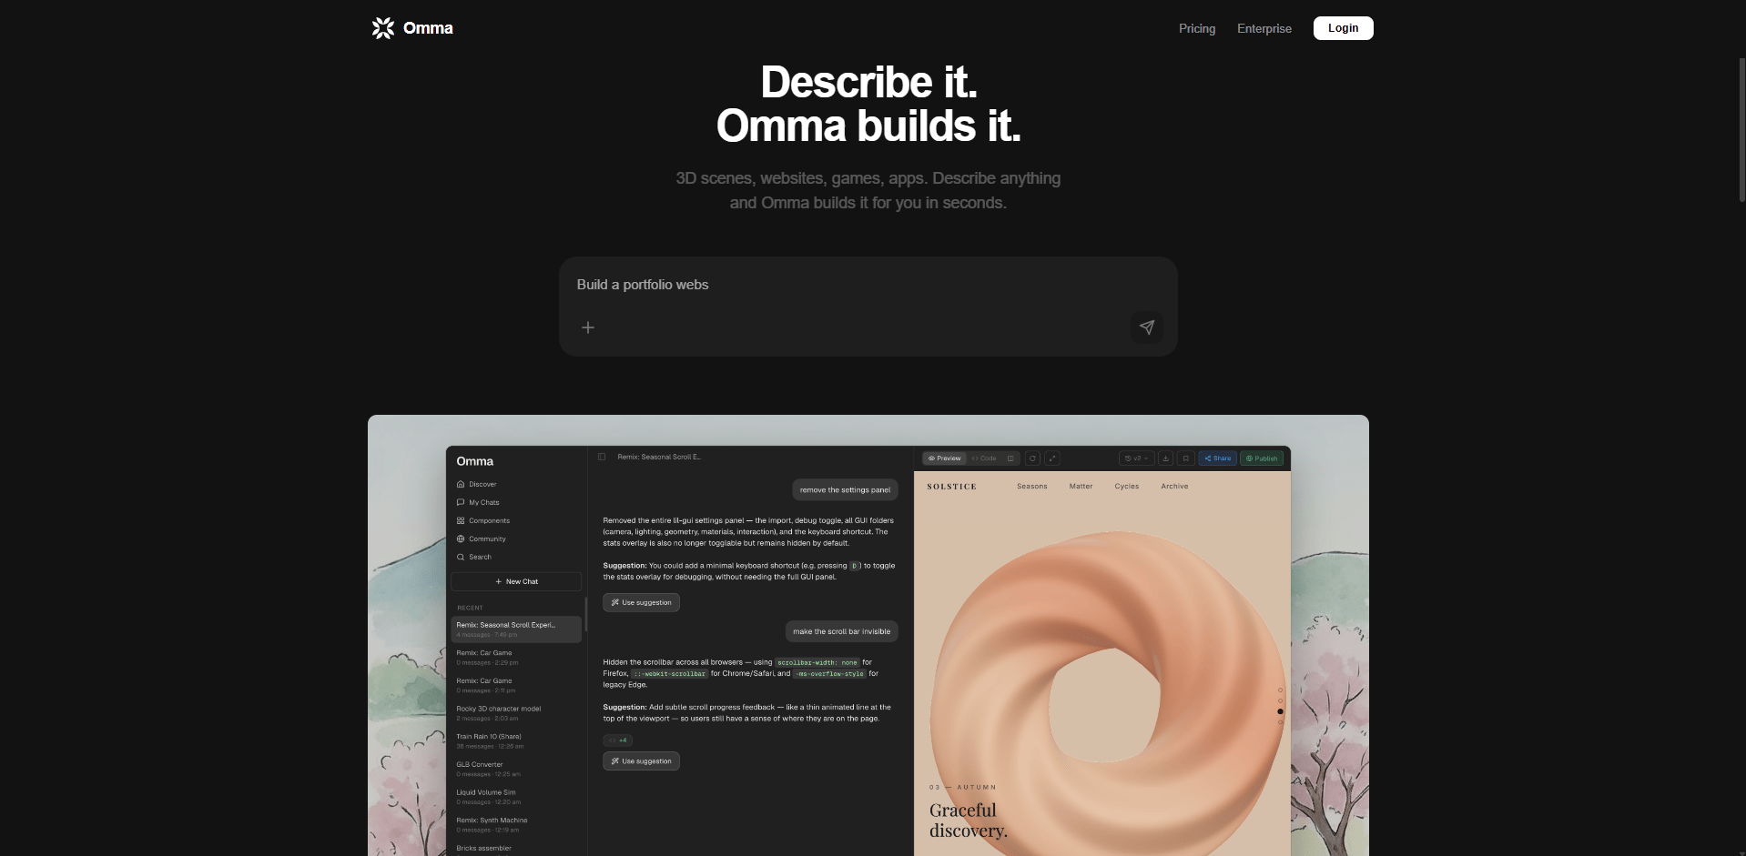The width and height of the screenshot is (1746, 856).
Task: Click the "::-webkit-scrollbar" code snippet
Action: (x=669, y=674)
